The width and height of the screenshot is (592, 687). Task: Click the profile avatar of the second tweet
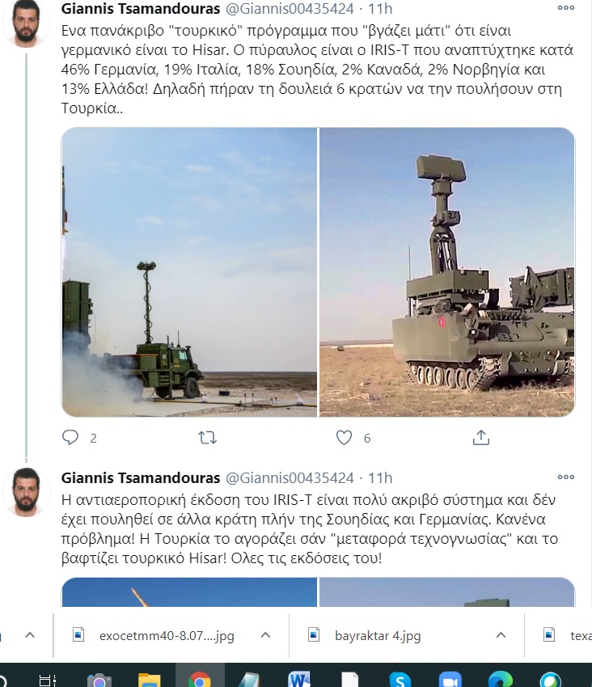27,491
